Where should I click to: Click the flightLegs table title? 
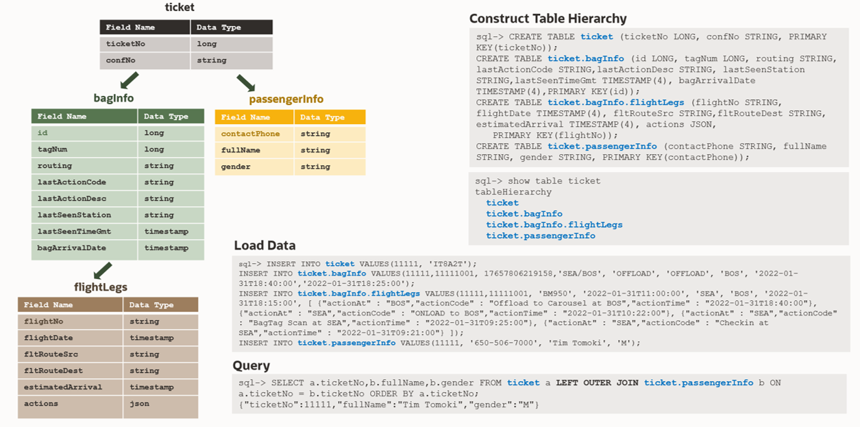point(101,287)
